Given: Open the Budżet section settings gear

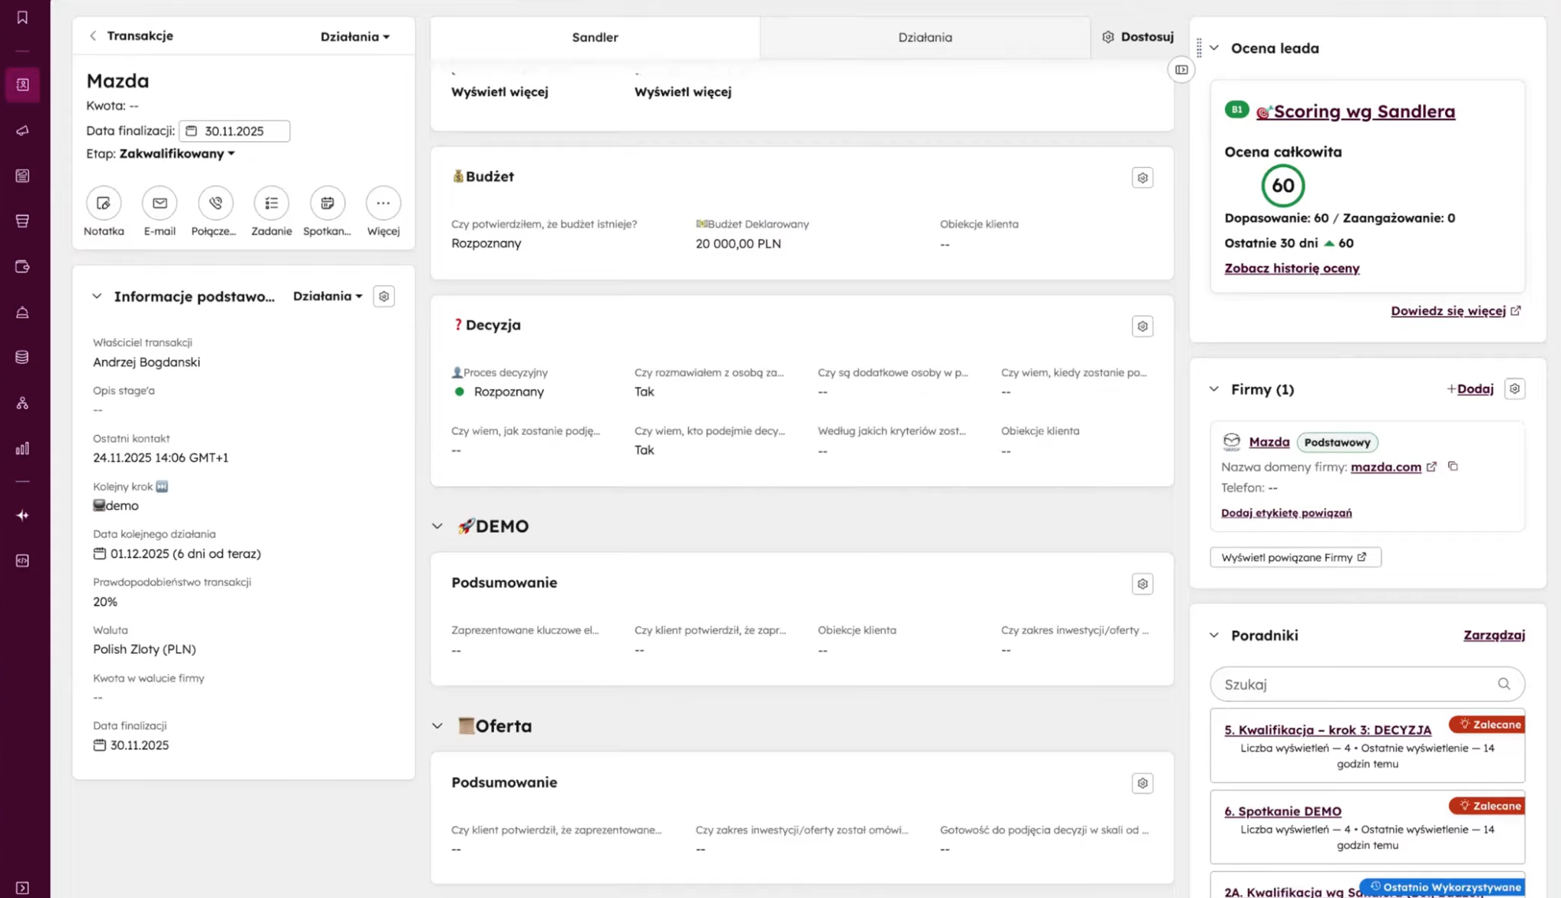Looking at the screenshot, I should pos(1142,177).
